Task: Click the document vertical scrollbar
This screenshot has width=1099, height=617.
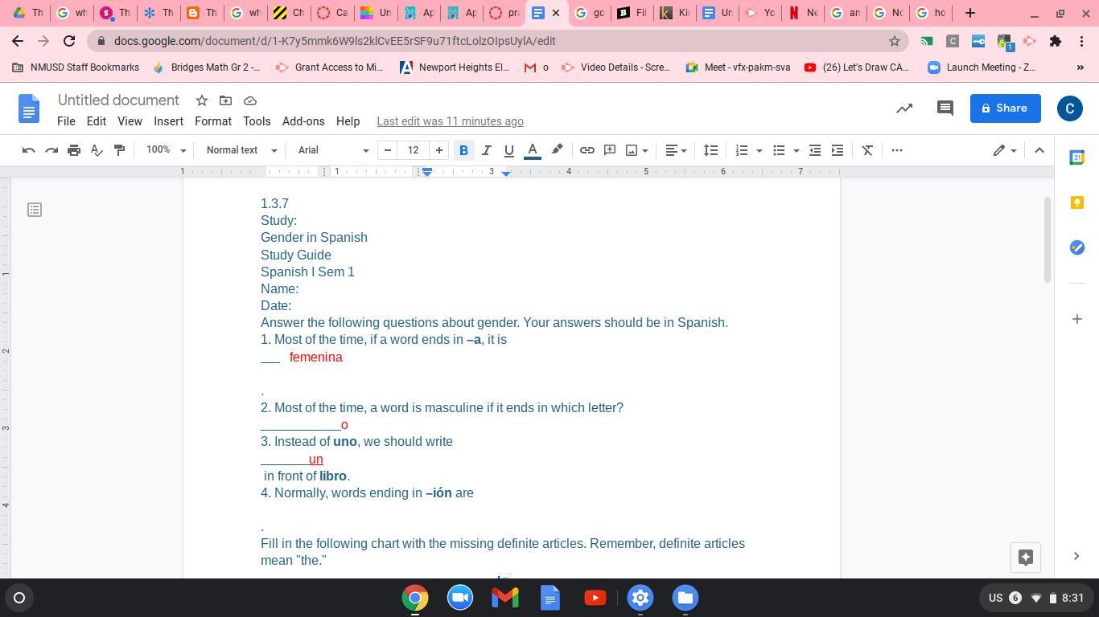Action: coord(1048,239)
